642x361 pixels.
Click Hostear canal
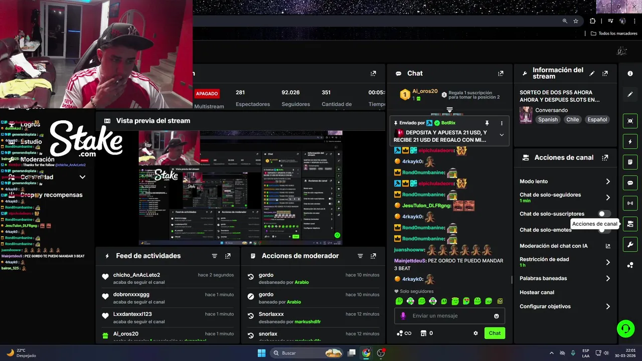537,292
